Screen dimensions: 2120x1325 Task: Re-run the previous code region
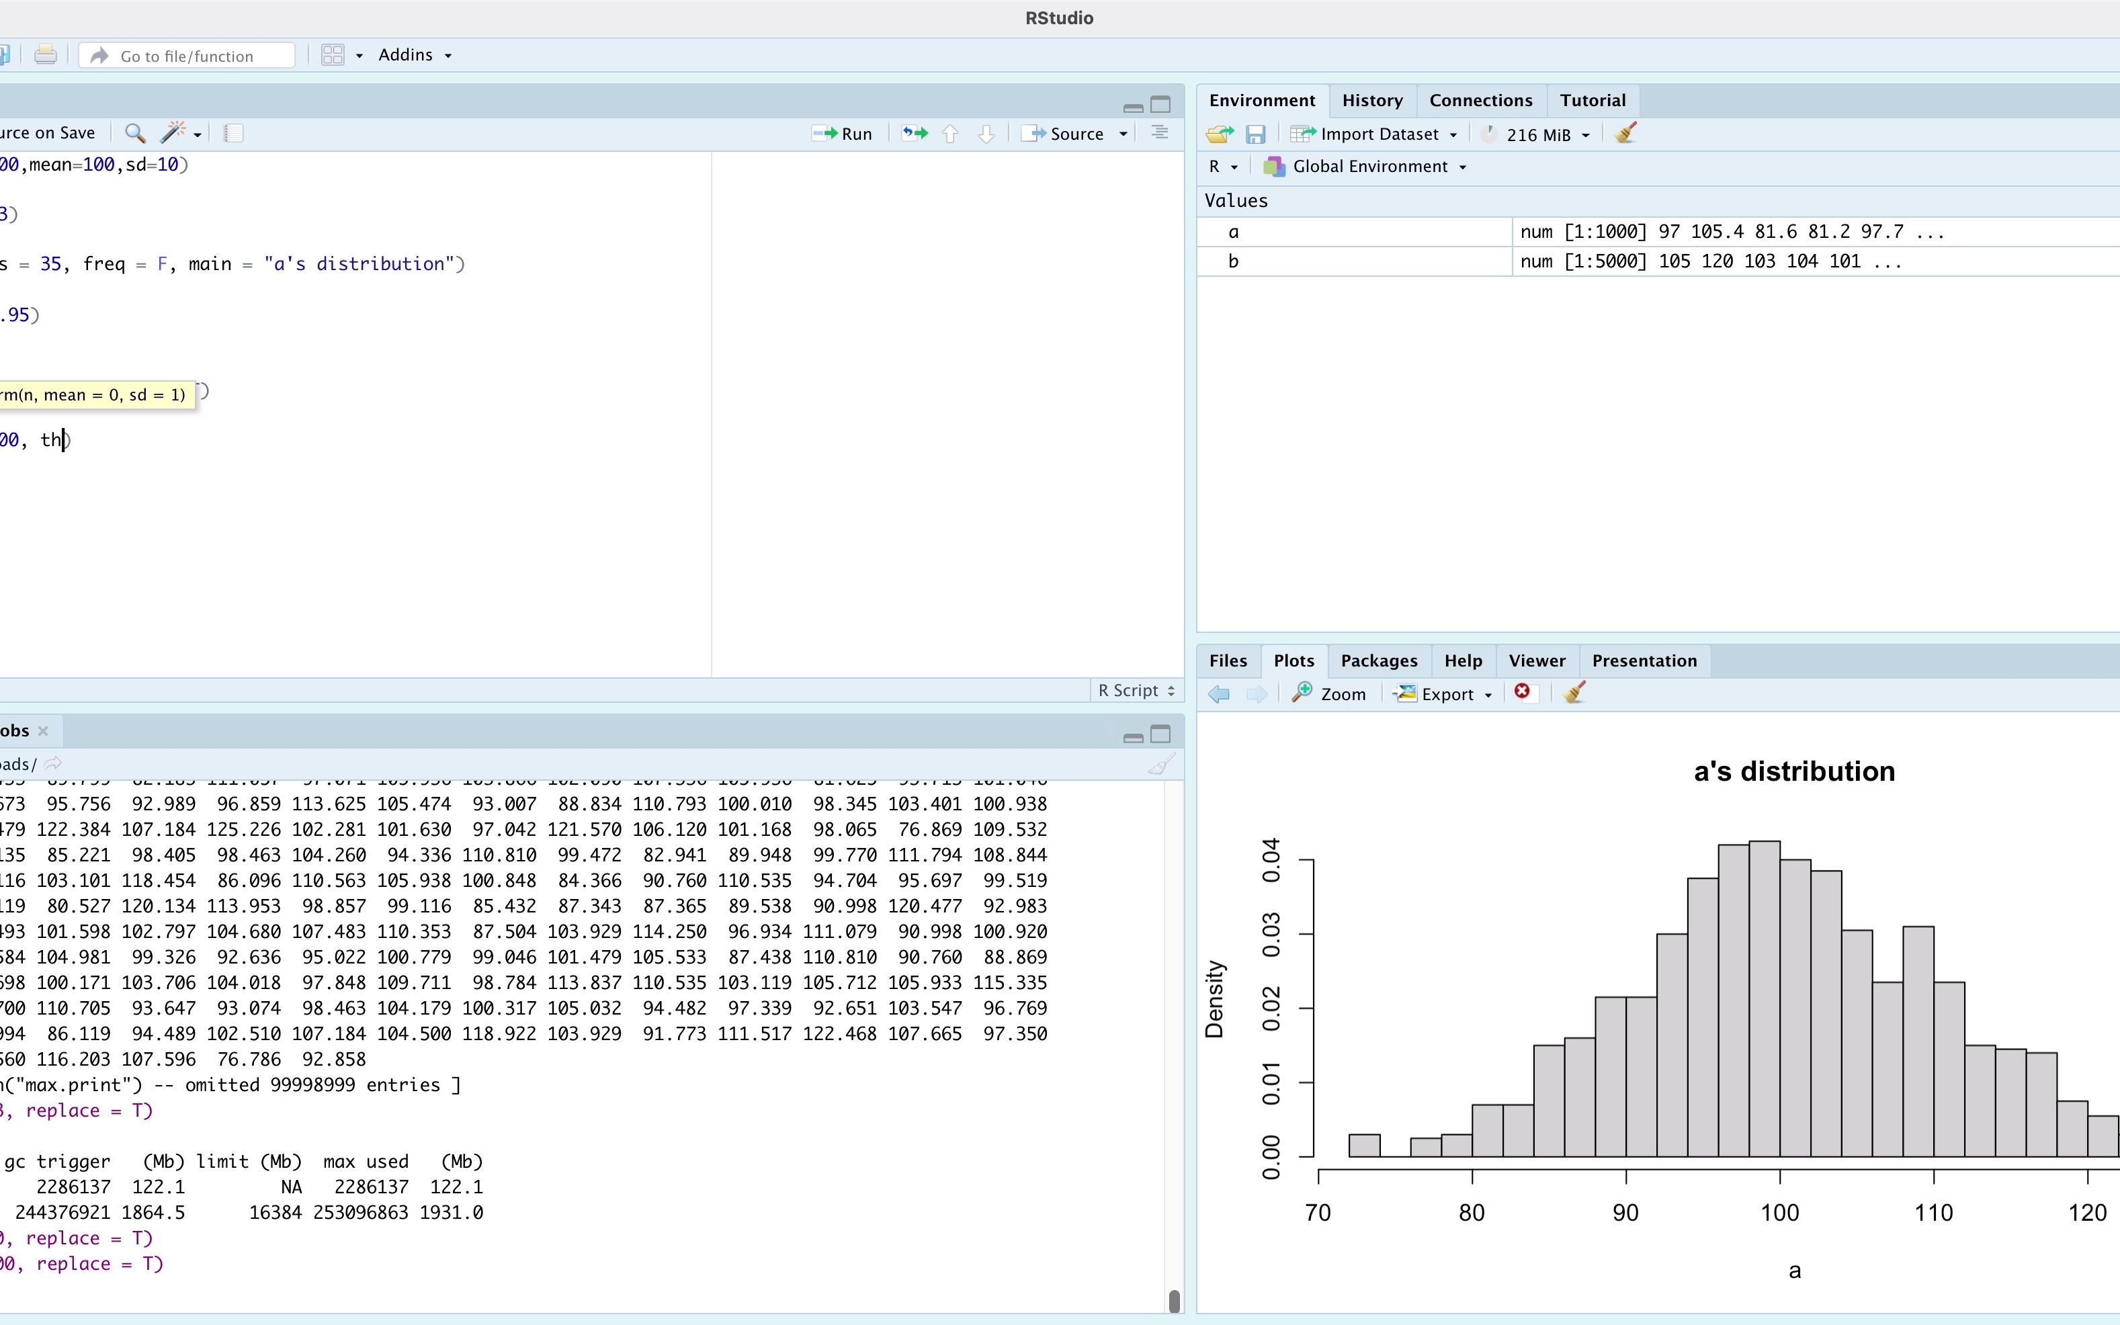pyautogui.click(x=915, y=133)
